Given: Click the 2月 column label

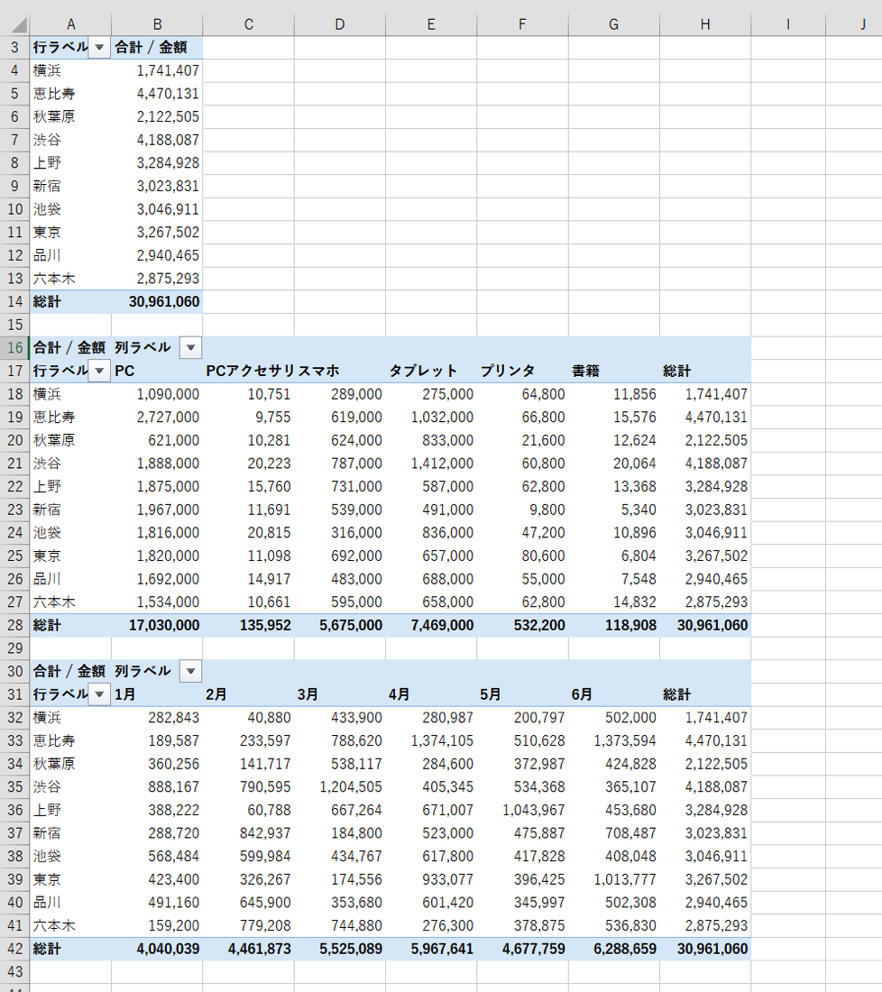Looking at the screenshot, I should point(216,694).
